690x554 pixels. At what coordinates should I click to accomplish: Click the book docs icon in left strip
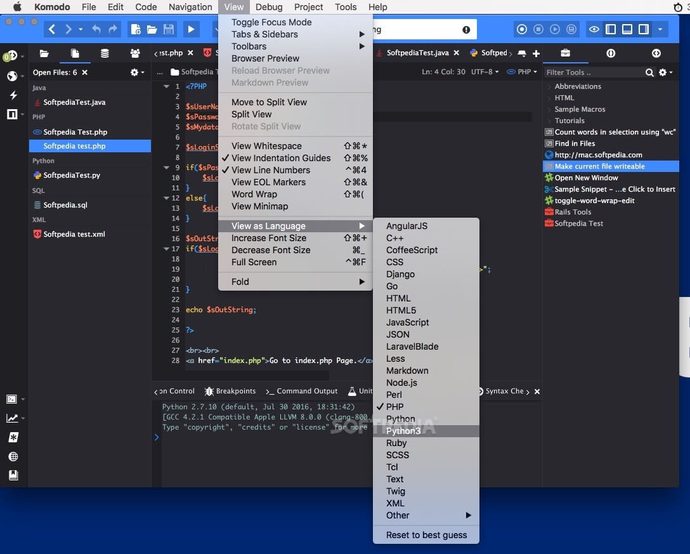click(x=13, y=475)
